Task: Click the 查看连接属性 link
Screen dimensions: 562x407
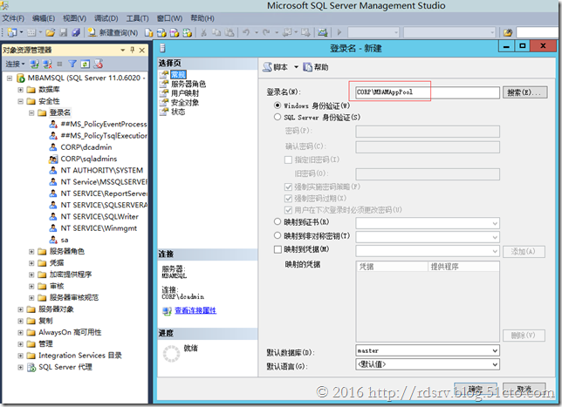Action: [x=195, y=310]
